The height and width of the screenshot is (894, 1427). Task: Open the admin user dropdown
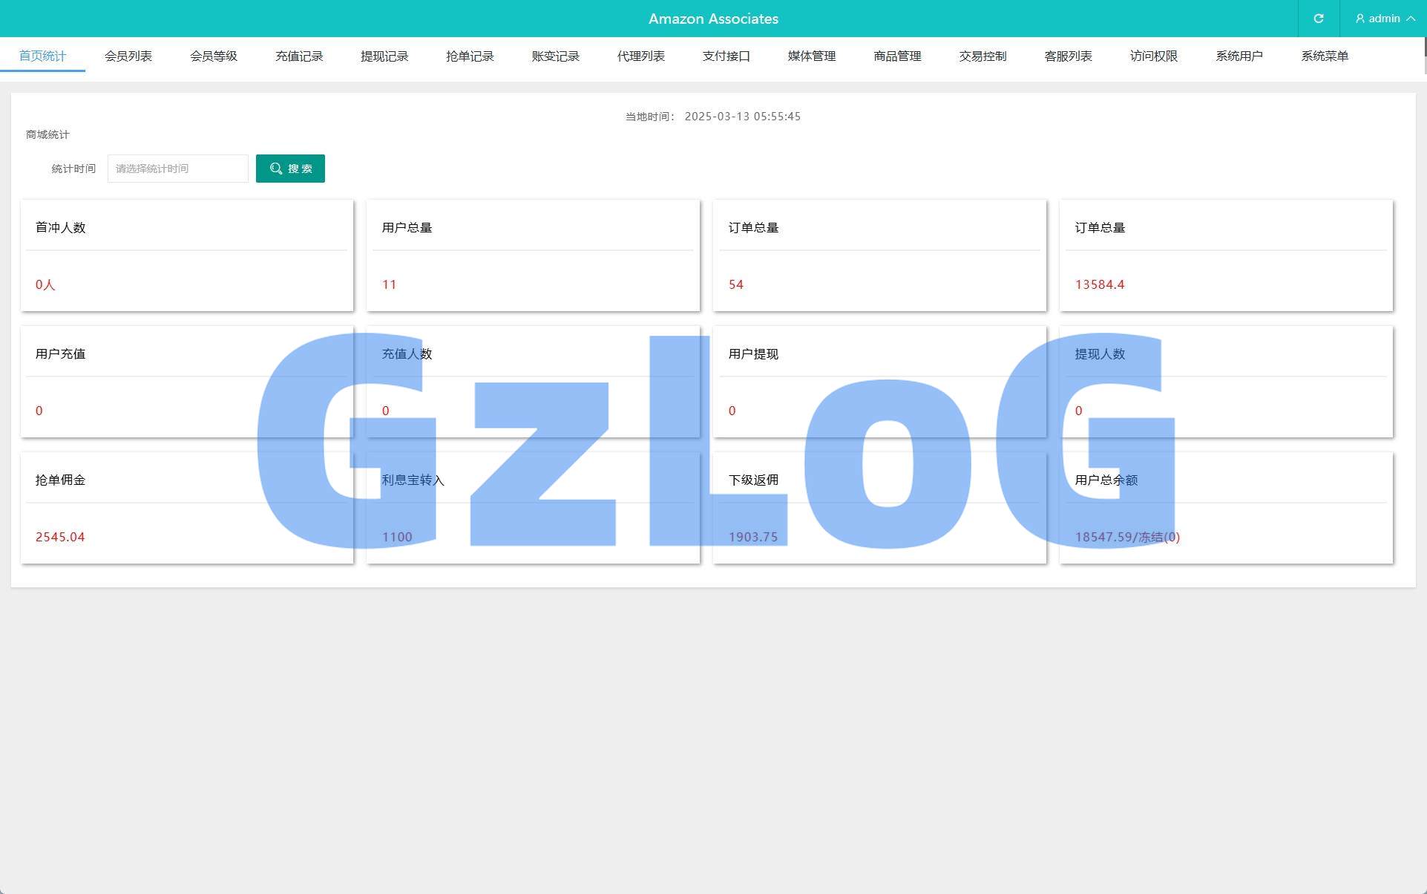pos(1384,19)
